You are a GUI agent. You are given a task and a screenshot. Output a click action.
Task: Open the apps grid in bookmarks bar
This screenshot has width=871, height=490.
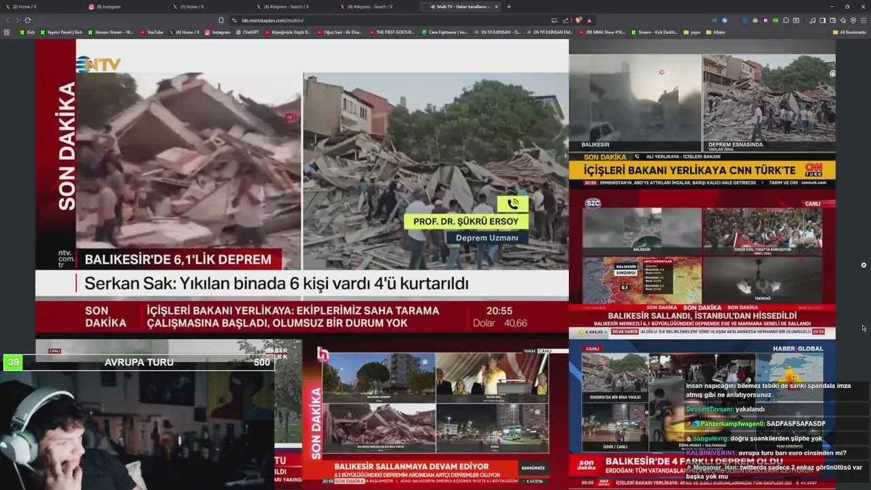pyautogui.click(x=7, y=32)
